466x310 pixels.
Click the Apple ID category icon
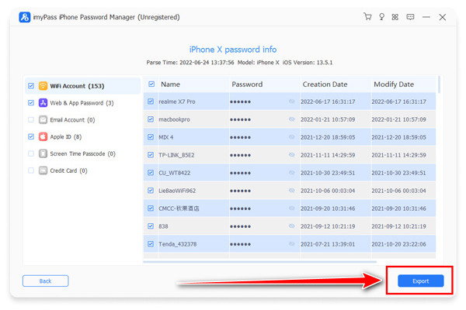click(43, 137)
